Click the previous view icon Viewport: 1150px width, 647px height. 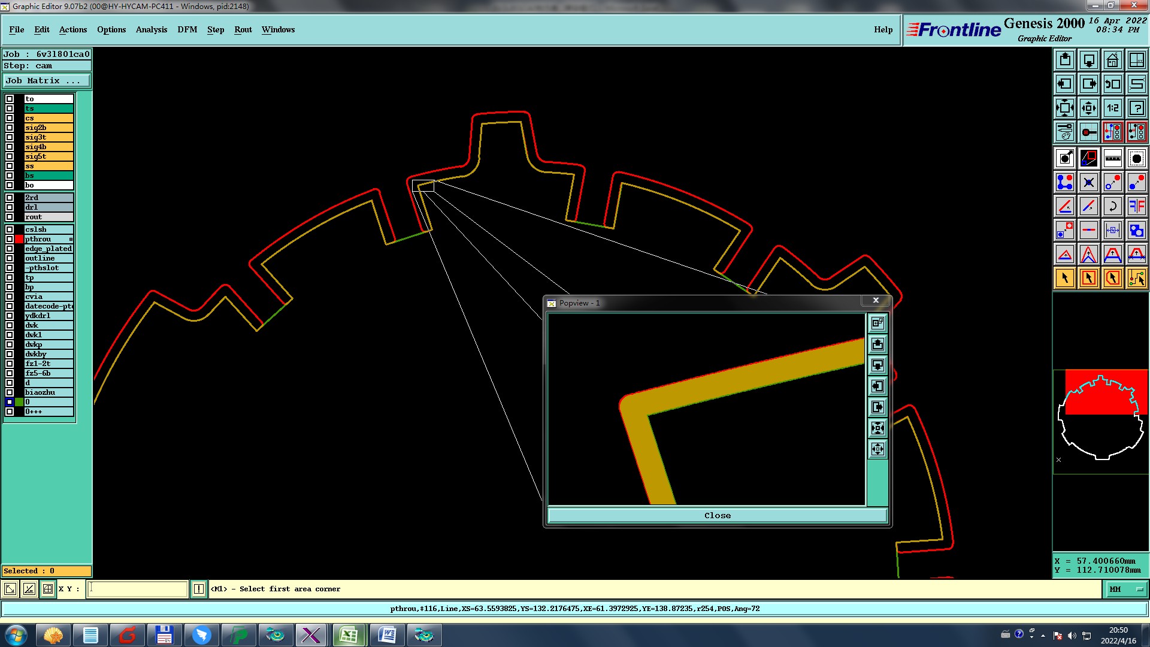[1113, 84]
